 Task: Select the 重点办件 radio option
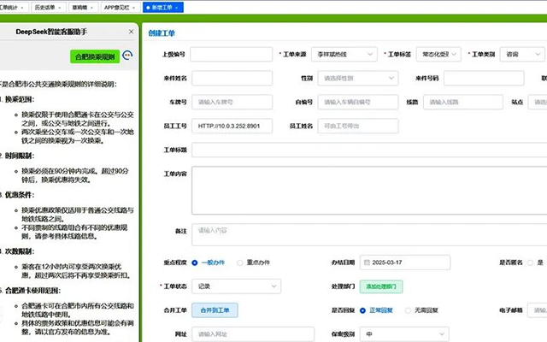pyautogui.click(x=239, y=262)
